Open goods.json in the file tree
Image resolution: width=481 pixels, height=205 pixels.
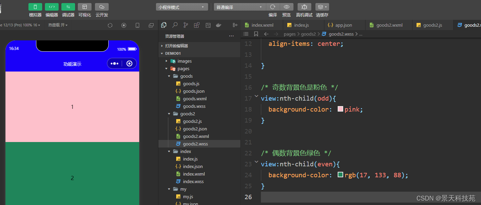coord(199,91)
